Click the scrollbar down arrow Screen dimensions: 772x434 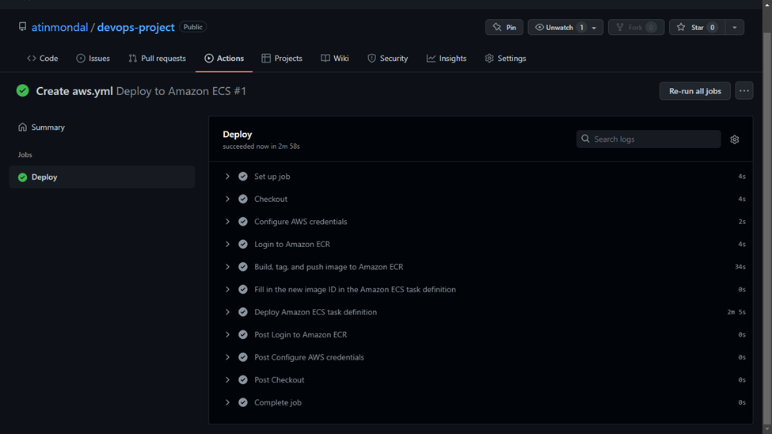(x=767, y=429)
